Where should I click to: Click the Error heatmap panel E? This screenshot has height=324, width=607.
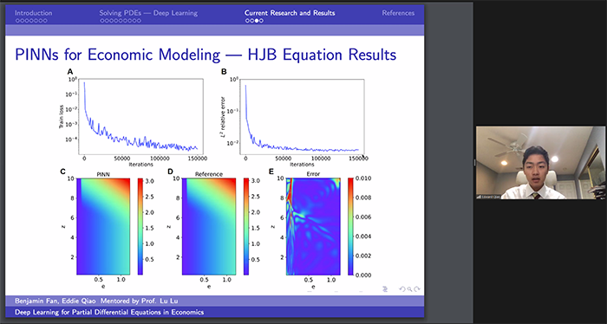[313, 227]
